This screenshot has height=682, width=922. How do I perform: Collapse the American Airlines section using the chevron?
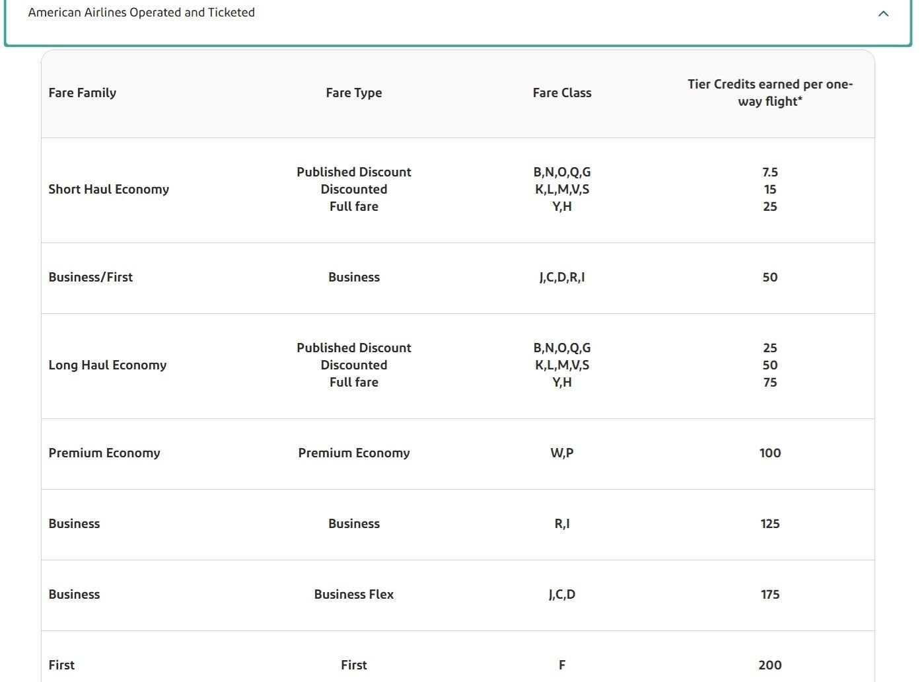point(883,14)
